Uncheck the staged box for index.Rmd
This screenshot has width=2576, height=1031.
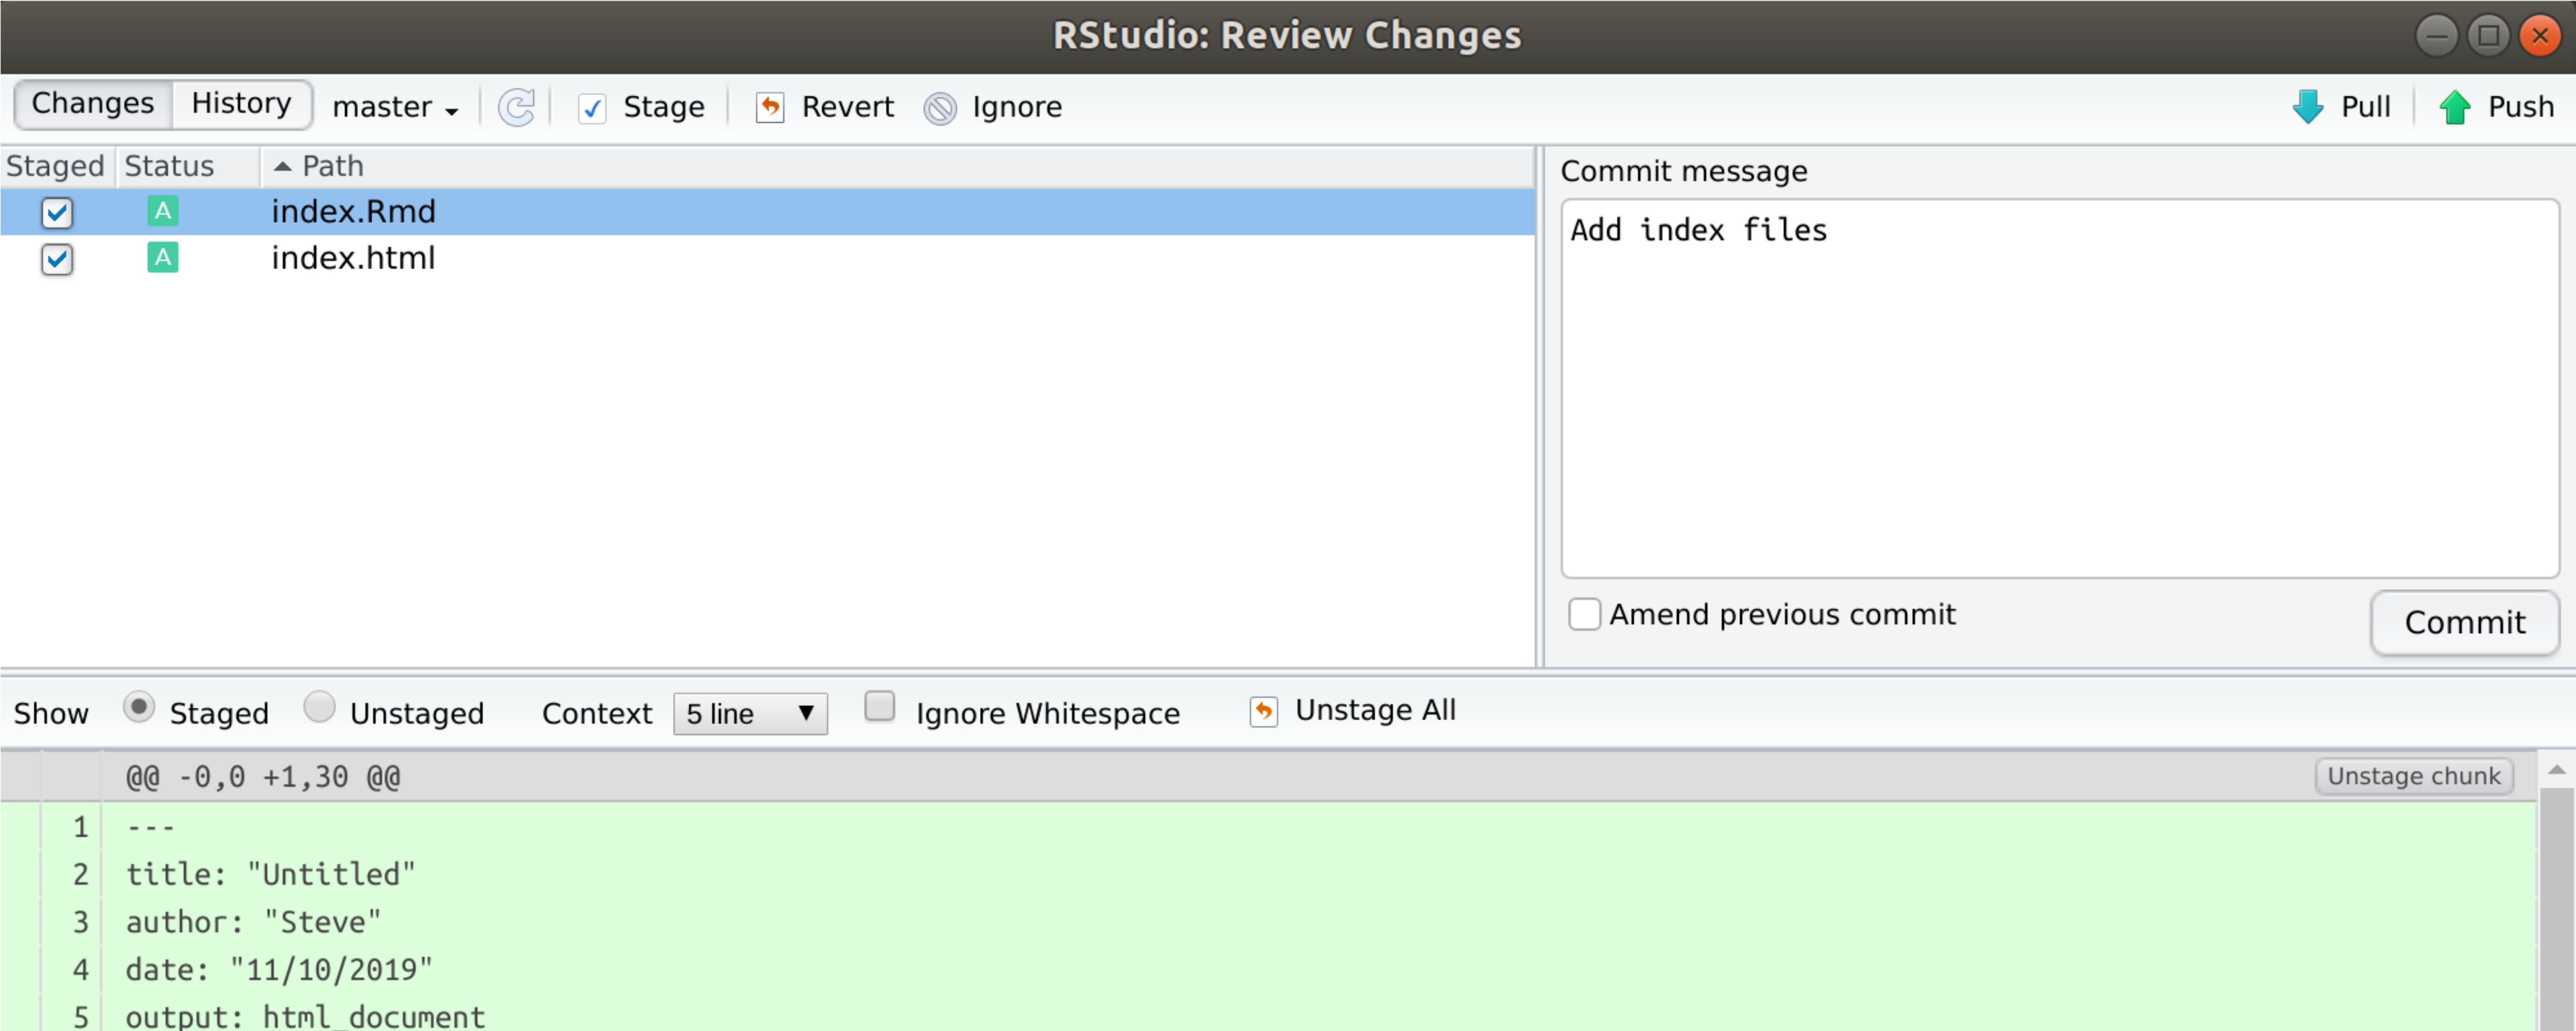tap(57, 212)
